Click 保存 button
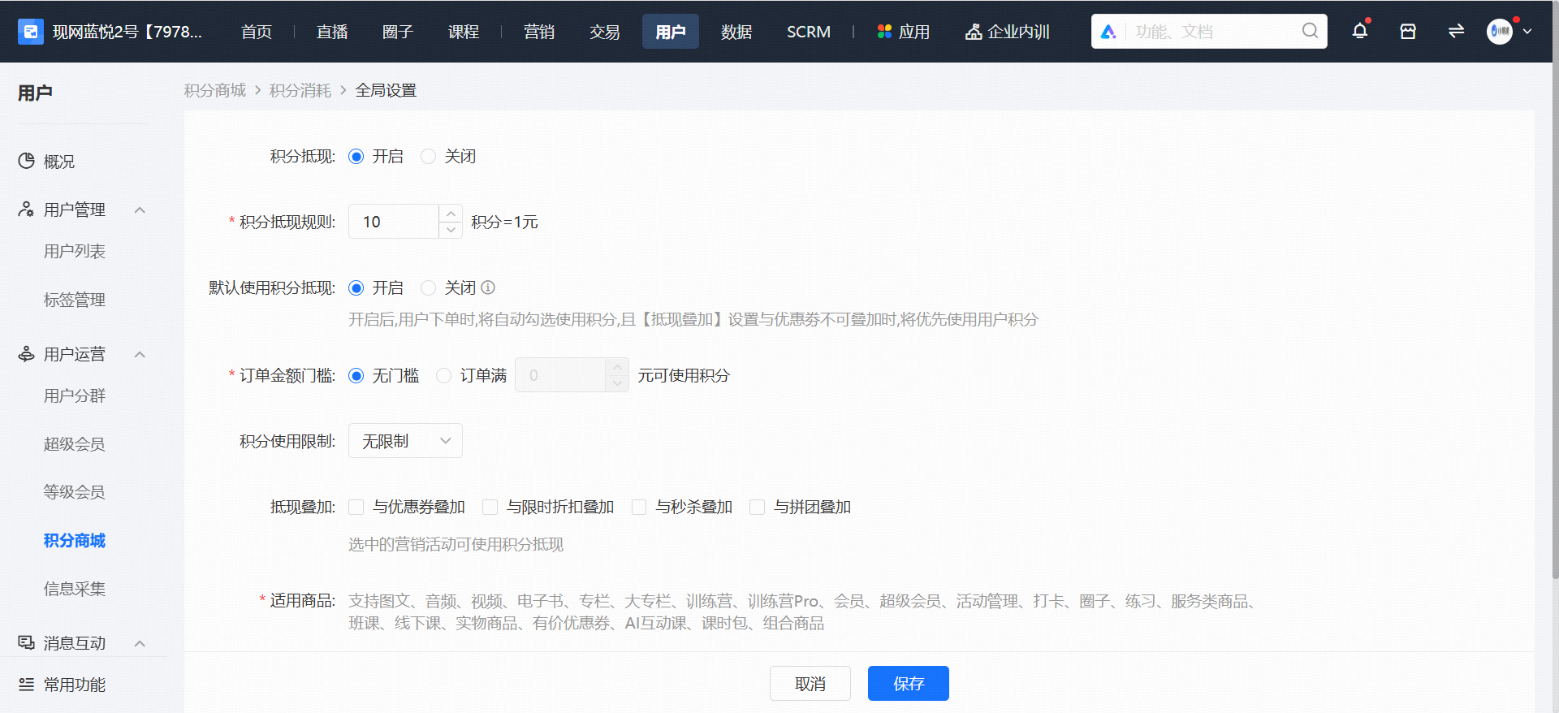 909,684
